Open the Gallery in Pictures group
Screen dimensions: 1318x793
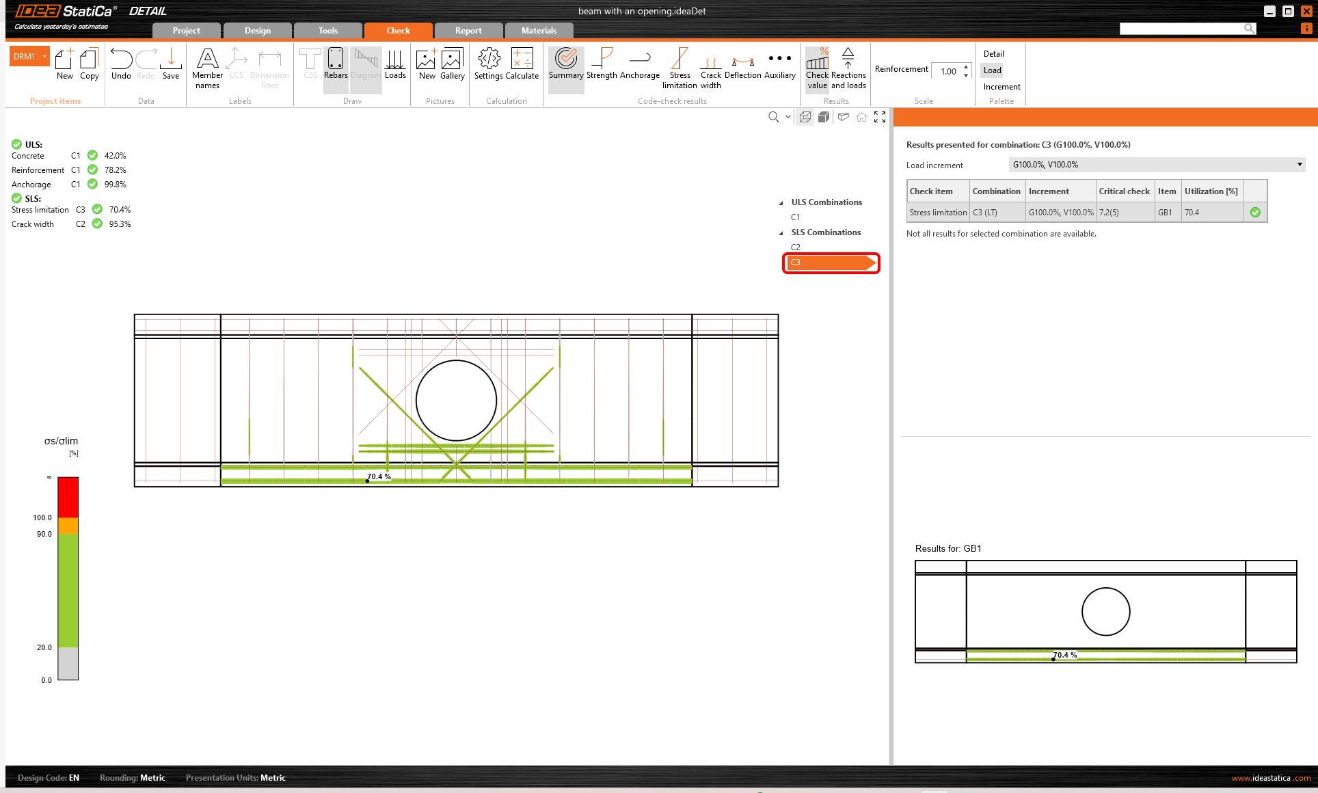452,66
